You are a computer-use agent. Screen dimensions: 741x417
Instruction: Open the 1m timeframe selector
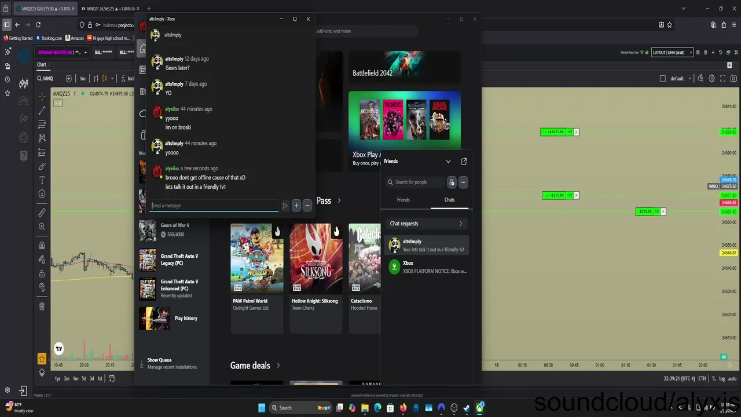click(83, 78)
